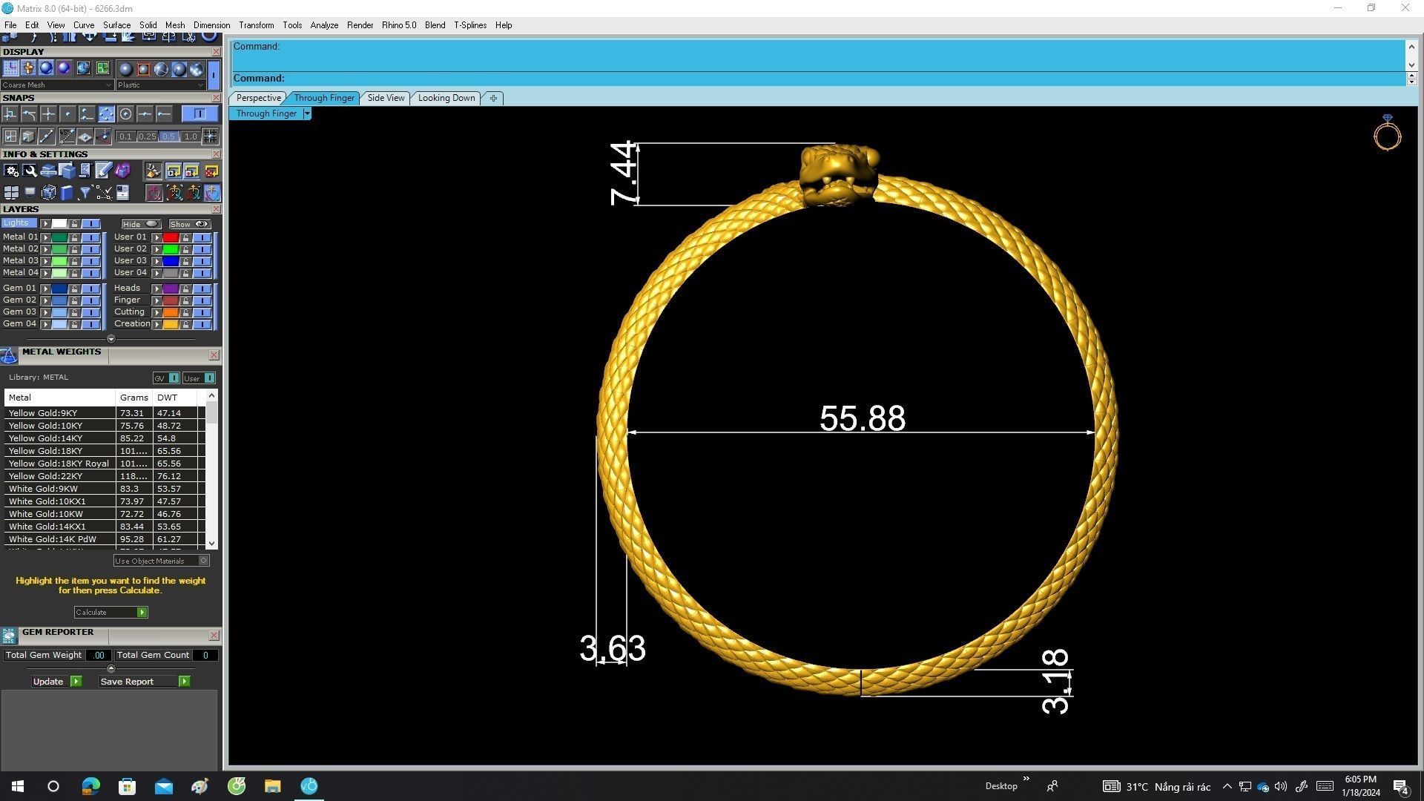
Task: Click the green four-viewport layout icon
Action: [102, 69]
